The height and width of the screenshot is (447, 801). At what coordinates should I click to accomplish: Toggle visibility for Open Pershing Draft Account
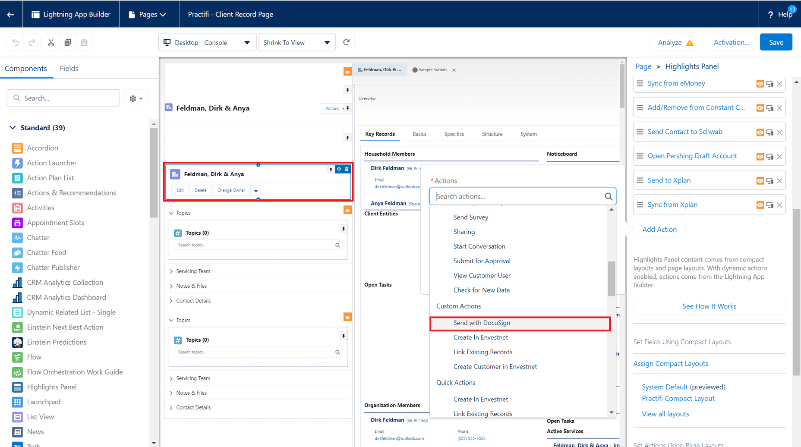(760, 157)
